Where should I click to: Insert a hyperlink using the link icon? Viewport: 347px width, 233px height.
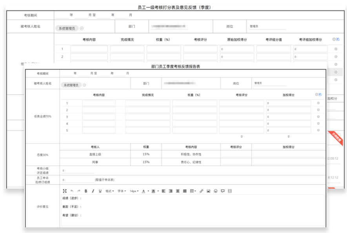(x=202, y=191)
